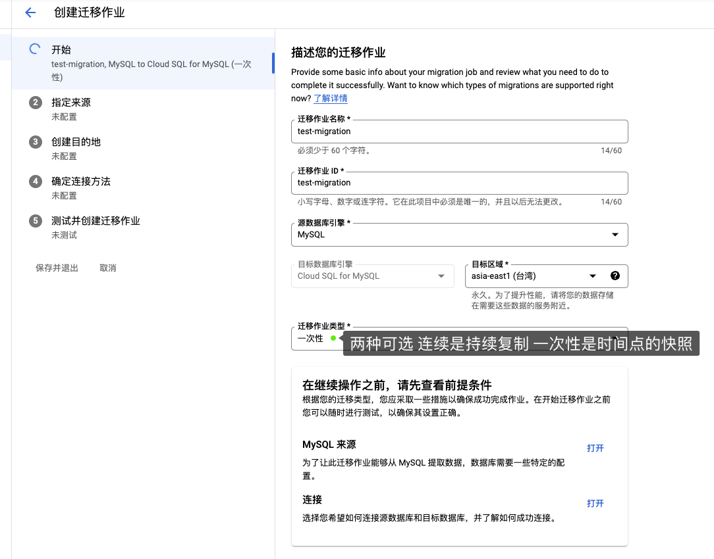Click the 迁移作业名称 input field

[x=459, y=132]
